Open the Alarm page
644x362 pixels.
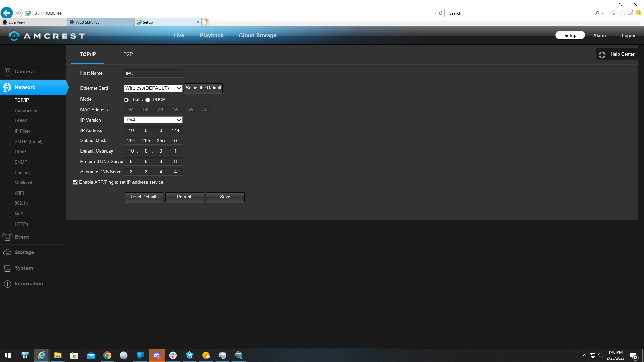click(x=599, y=35)
